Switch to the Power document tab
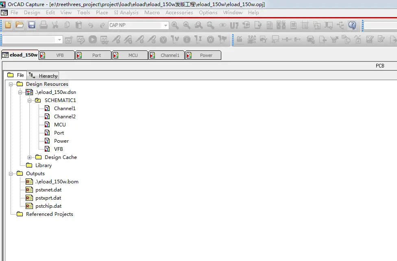 (x=203, y=55)
